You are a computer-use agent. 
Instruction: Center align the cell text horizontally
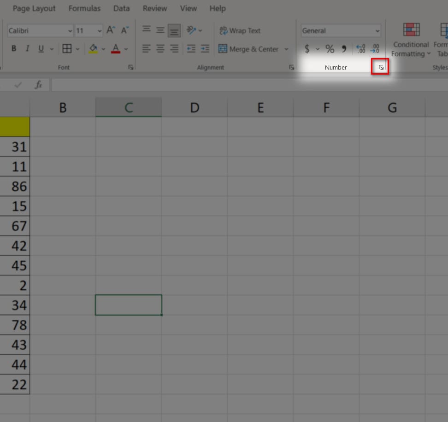pos(160,49)
